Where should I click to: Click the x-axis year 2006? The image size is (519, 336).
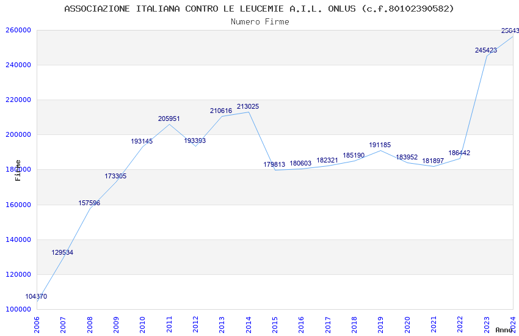(37, 325)
